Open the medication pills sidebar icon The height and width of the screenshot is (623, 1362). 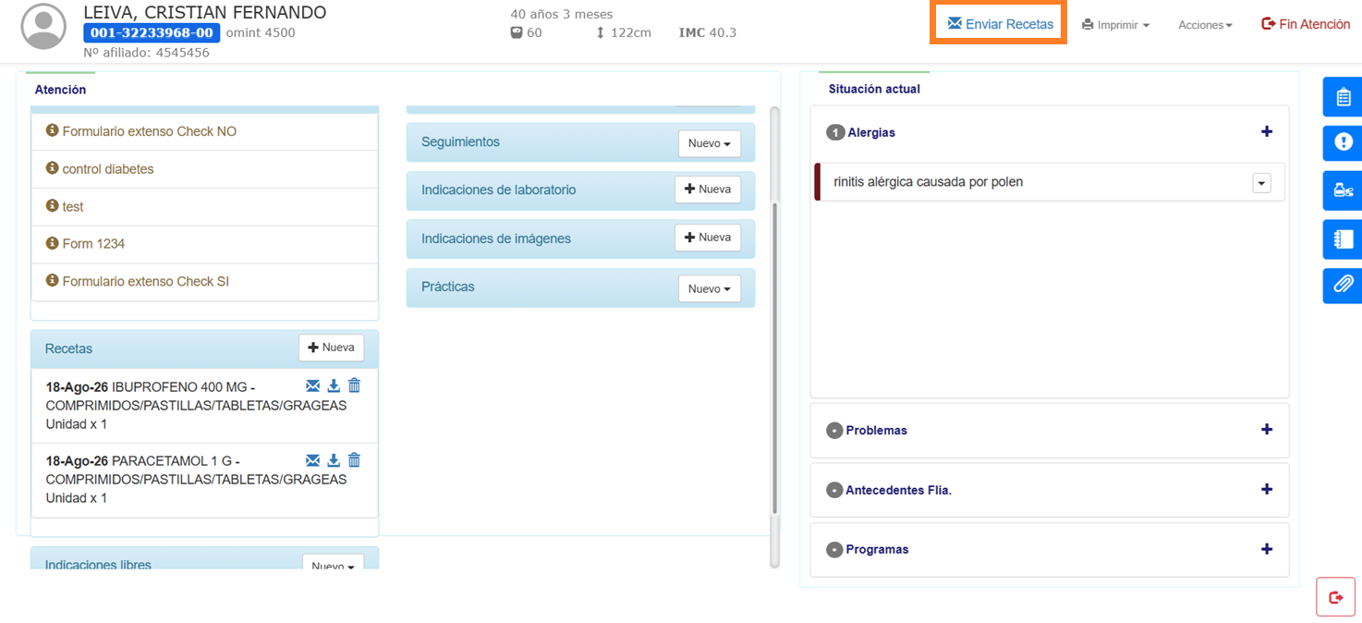[x=1343, y=190]
